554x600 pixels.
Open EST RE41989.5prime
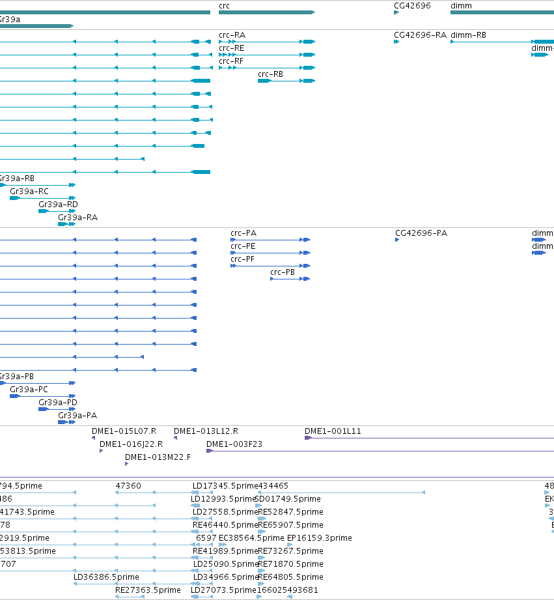pyautogui.click(x=226, y=551)
